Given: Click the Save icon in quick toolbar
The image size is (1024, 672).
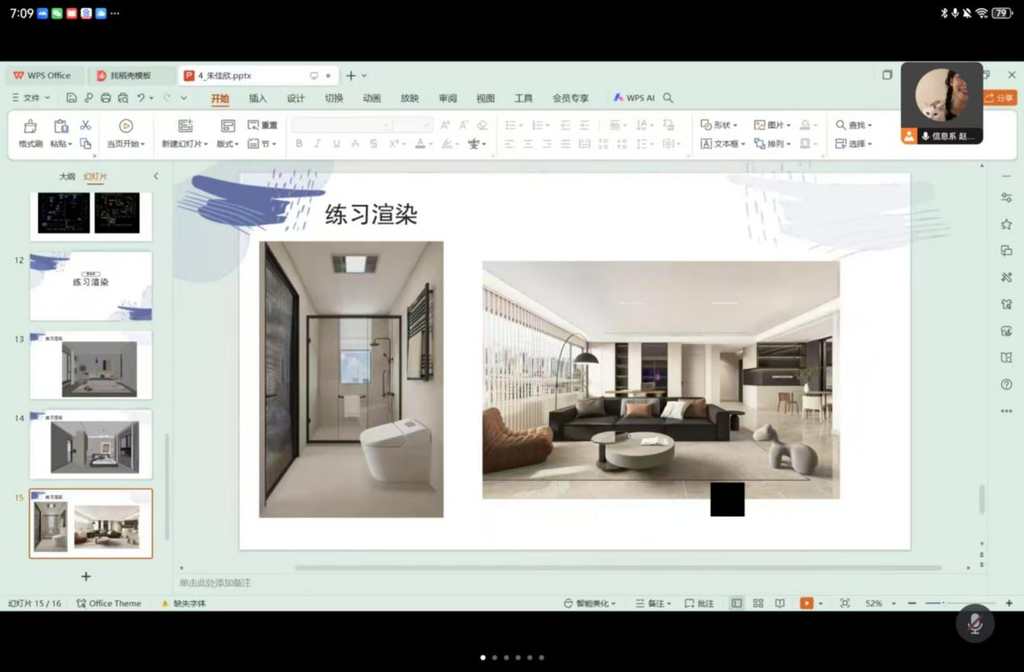Looking at the screenshot, I should pyautogui.click(x=72, y=98).
